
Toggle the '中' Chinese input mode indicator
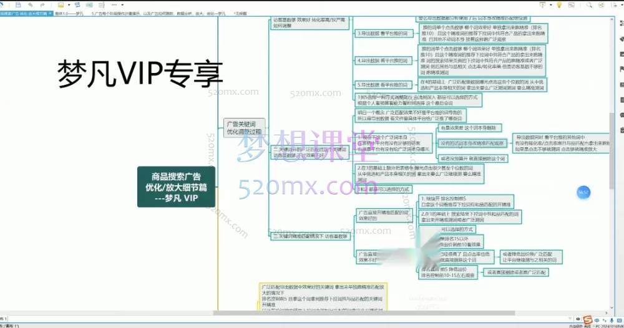point(597,321)
